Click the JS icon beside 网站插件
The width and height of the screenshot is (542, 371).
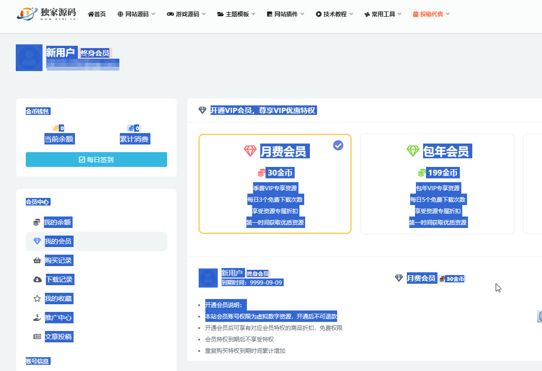(x=270, y=14)
